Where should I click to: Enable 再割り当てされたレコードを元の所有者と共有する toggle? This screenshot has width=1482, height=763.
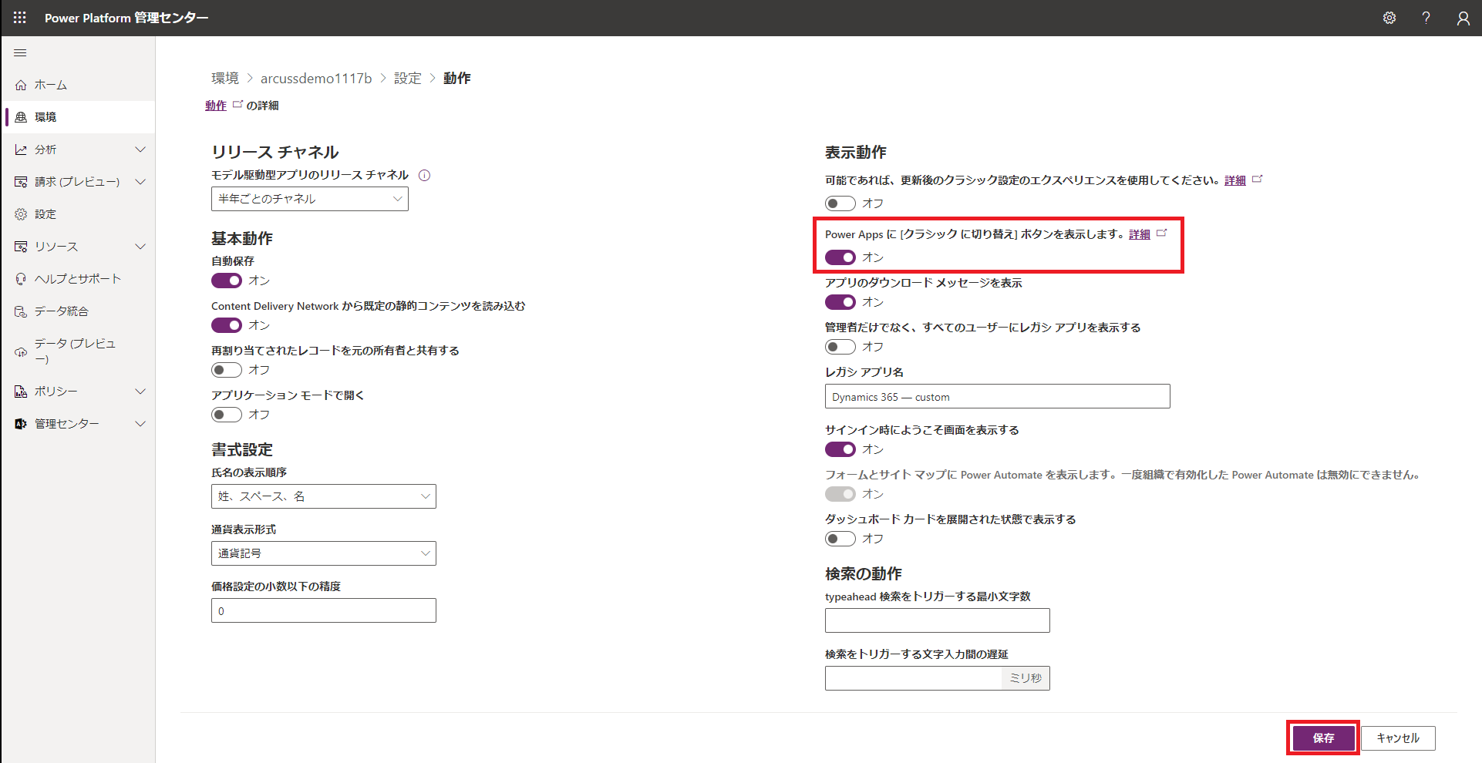pyautogui.click(x=227, y=370)
